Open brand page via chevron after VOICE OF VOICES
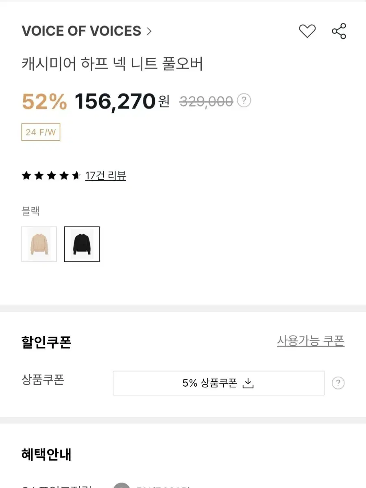 (149, 31)
